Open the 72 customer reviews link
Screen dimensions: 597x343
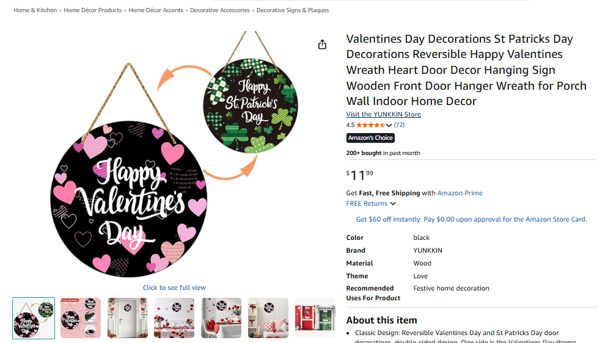point(399,125)
